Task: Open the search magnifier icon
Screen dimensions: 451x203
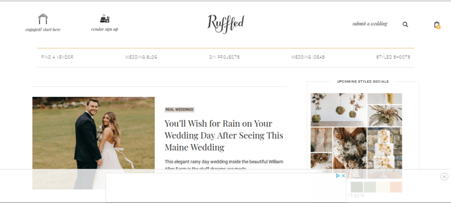Action: coord(405,25)
